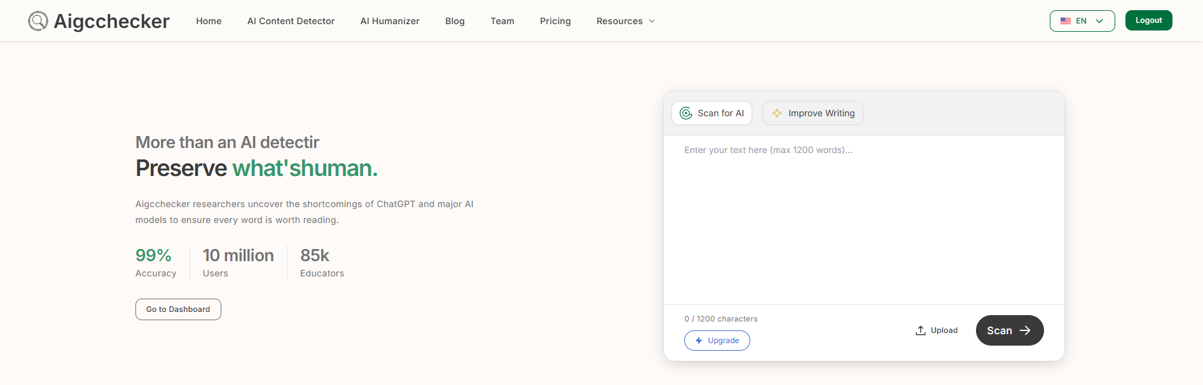
Task: Click the chevron next to Resources
Action: click(652, 21)
